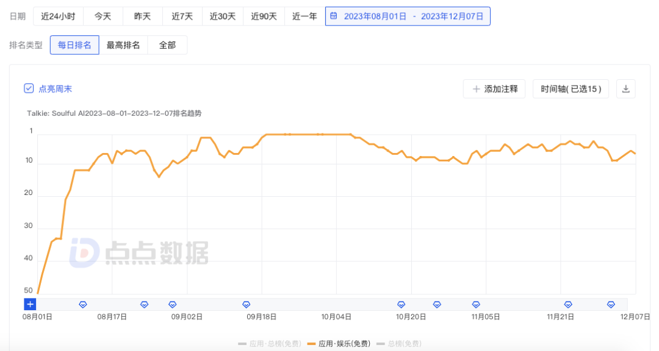Image resolution: width=659 pixels, height=351 pixels.
Task: Toggle 应用·娱乐(免费) legend series
Action: pyautogui.click(x=339, y=344)
